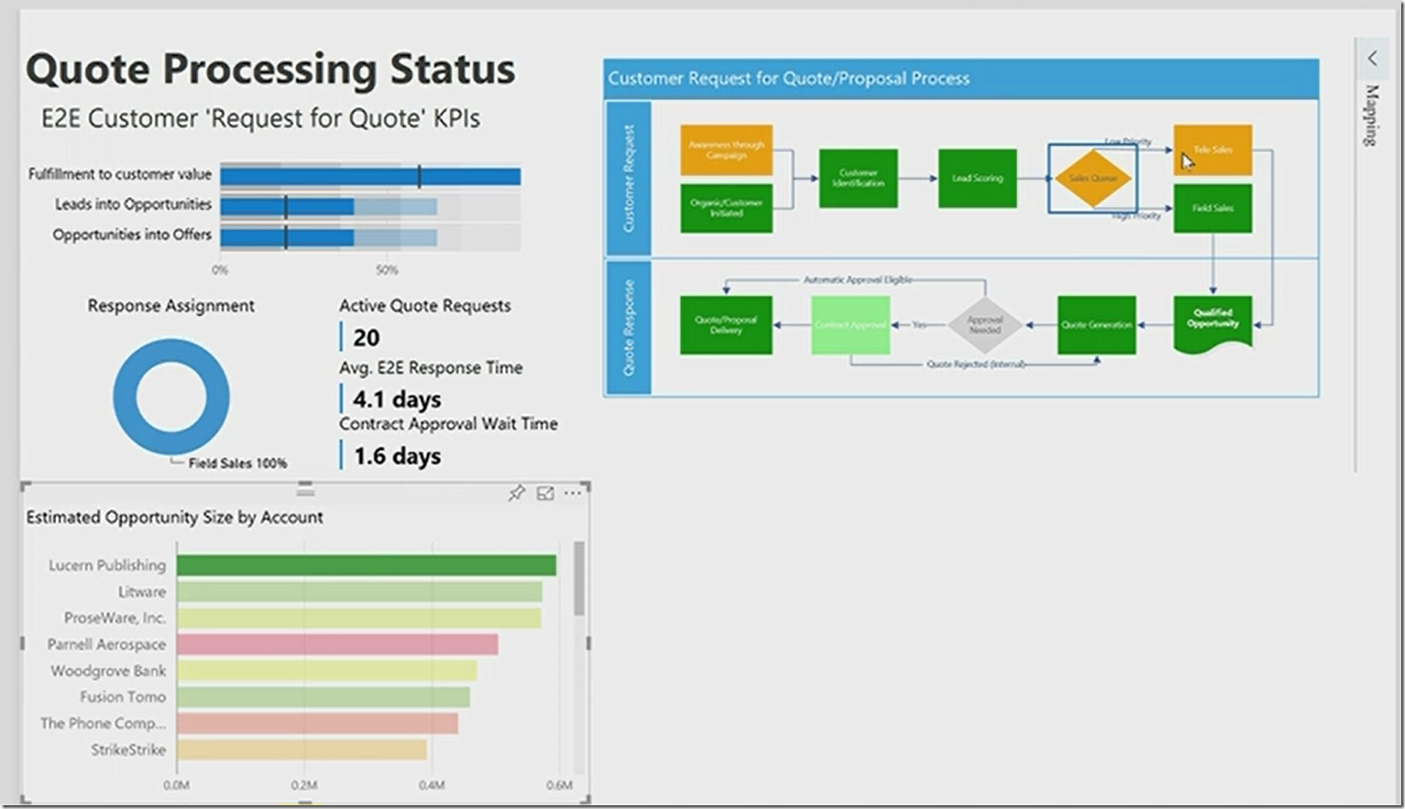Screen dimensions: 1405x809
Task: Click the ProseWare, Inc. bar
Action: tap(359, 618)
